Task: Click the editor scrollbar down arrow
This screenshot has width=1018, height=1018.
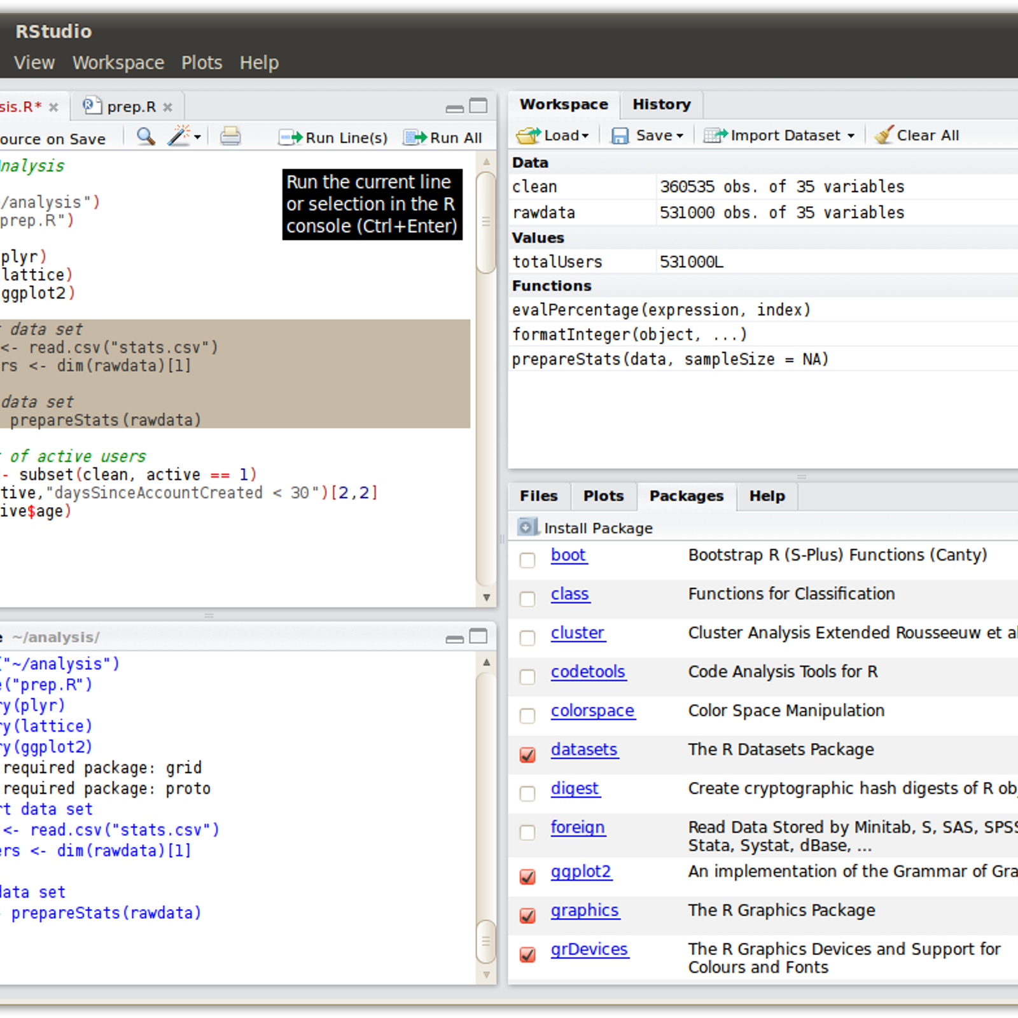Action: pos(486,597)
